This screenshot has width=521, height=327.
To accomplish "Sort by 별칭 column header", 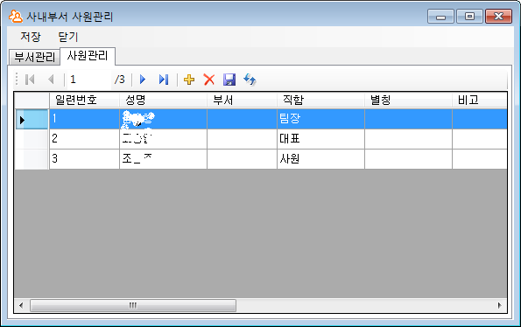I will (408, 100).
